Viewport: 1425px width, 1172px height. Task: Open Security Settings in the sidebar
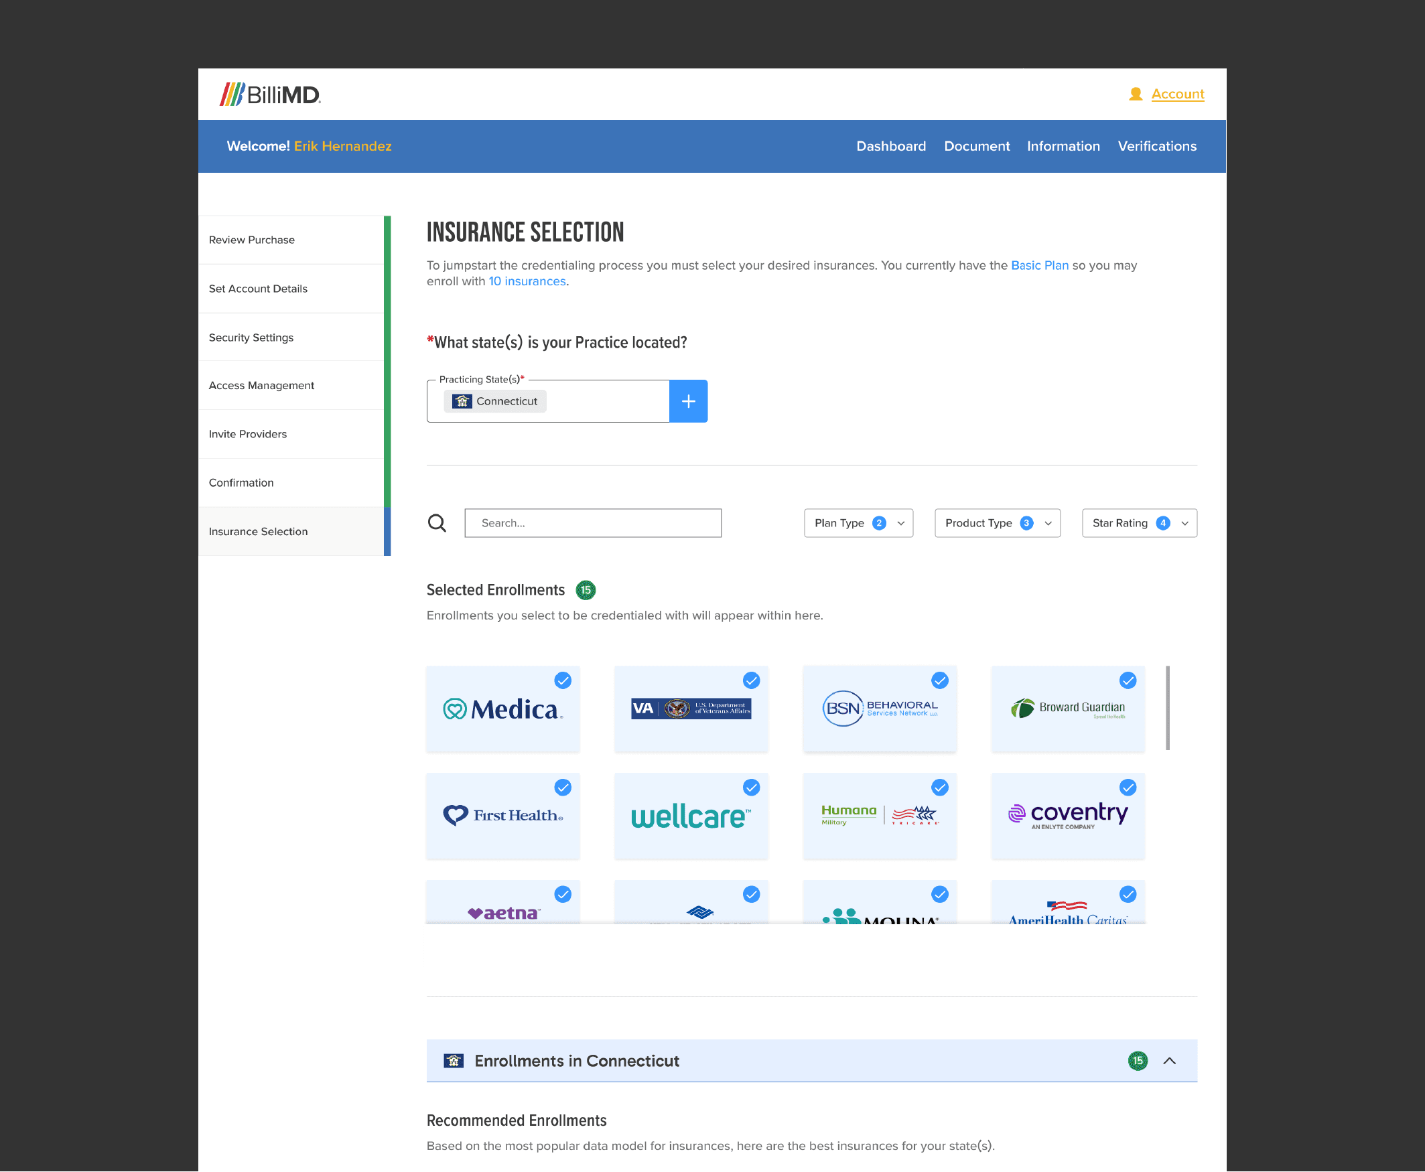tap(251, 338)
